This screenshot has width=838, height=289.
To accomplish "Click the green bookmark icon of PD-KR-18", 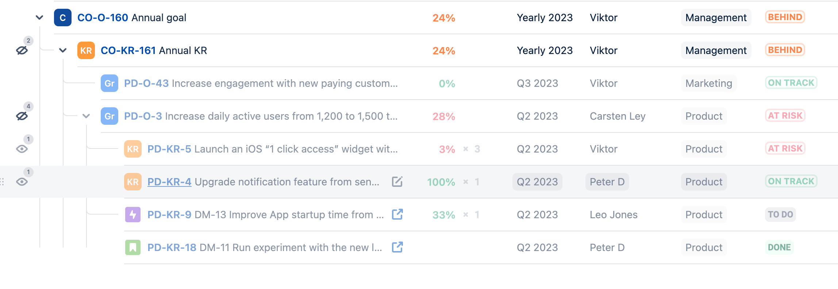I will coord(133,247).
